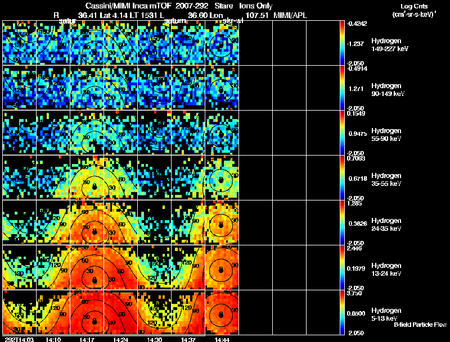Open the 55-90 keV image at 14:37
The image size is (450, 342).
coord(188,133)
